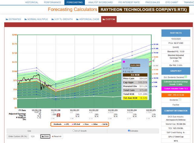Select the Forecasting tab

coord(75,2)
